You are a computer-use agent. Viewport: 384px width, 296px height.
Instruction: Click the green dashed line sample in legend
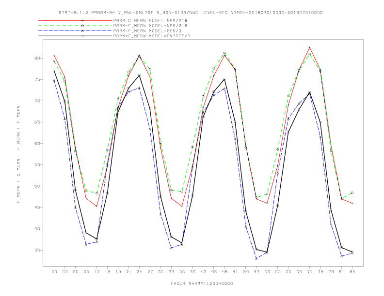[x=75, y=26]
